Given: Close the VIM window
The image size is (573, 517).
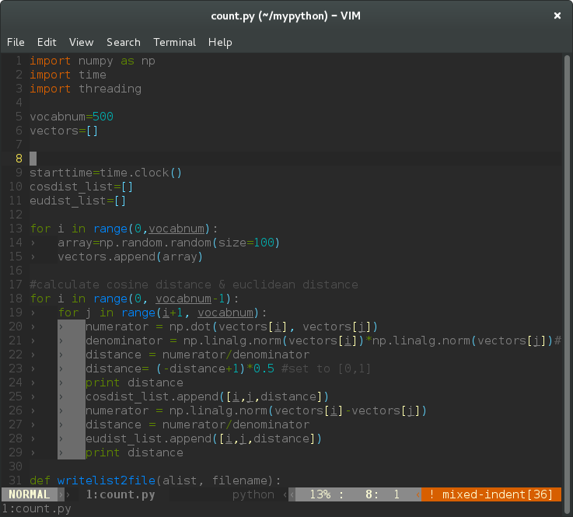Looking at the screenshot, I should coord(557,16).
